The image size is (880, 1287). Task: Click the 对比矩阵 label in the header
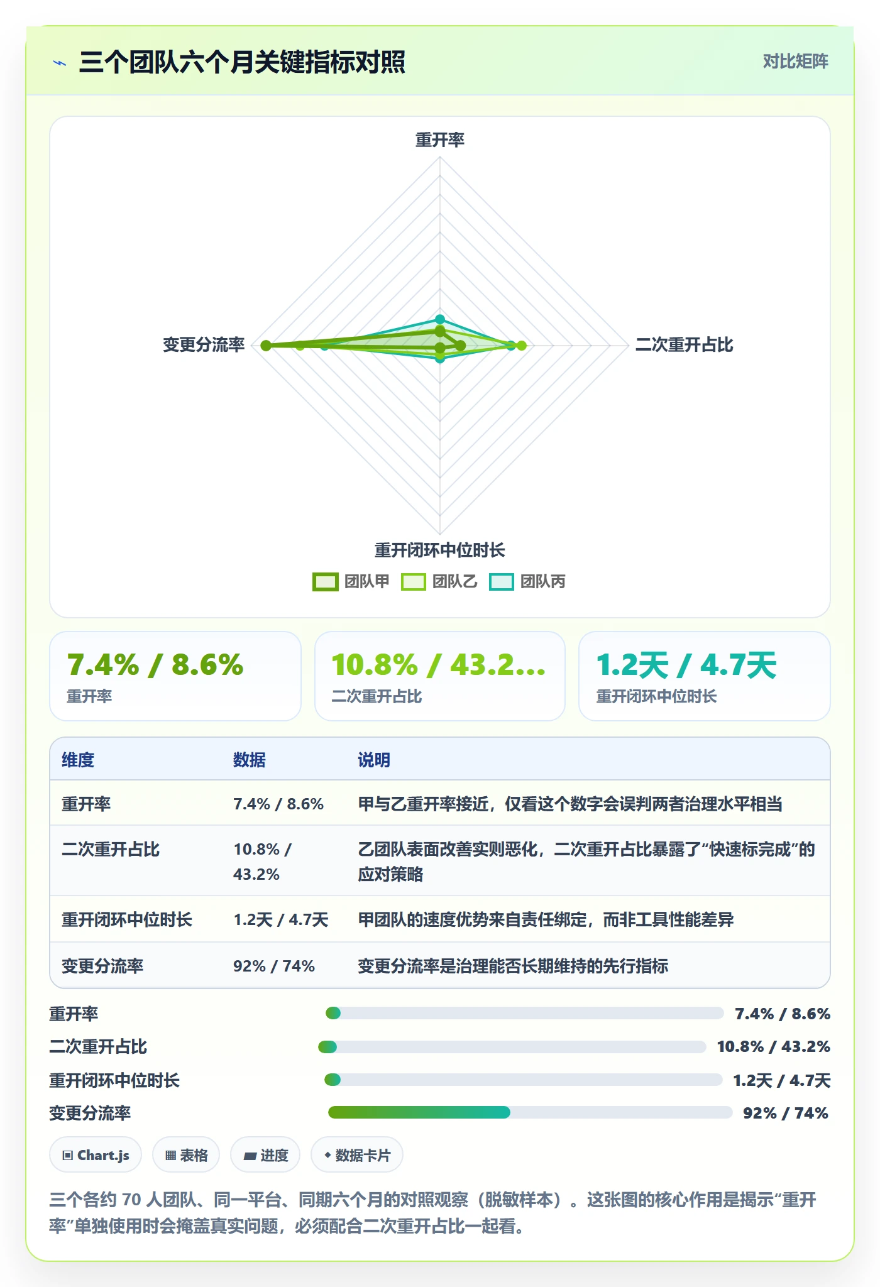[x=795, y=61]
